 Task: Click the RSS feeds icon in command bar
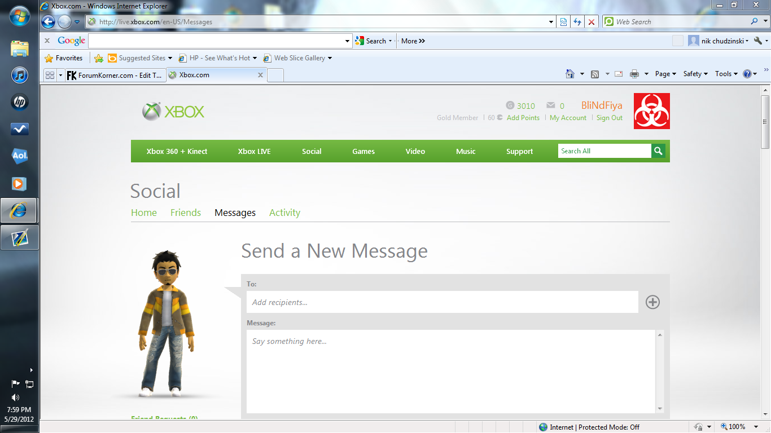pyautogui.click(x=595, y=74)
